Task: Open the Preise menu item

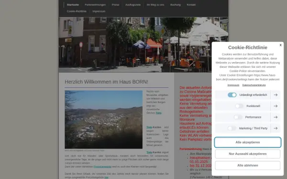Action: (115, 5)
